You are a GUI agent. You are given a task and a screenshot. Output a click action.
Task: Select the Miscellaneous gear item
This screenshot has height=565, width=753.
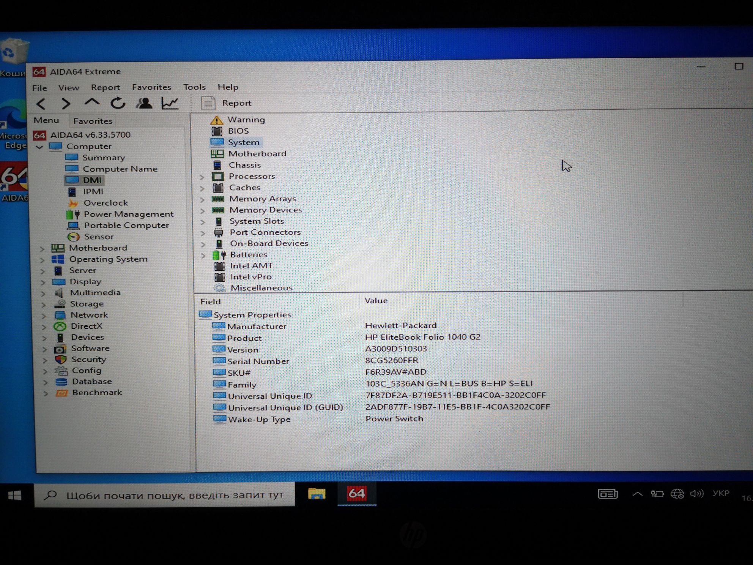(261, 288)
